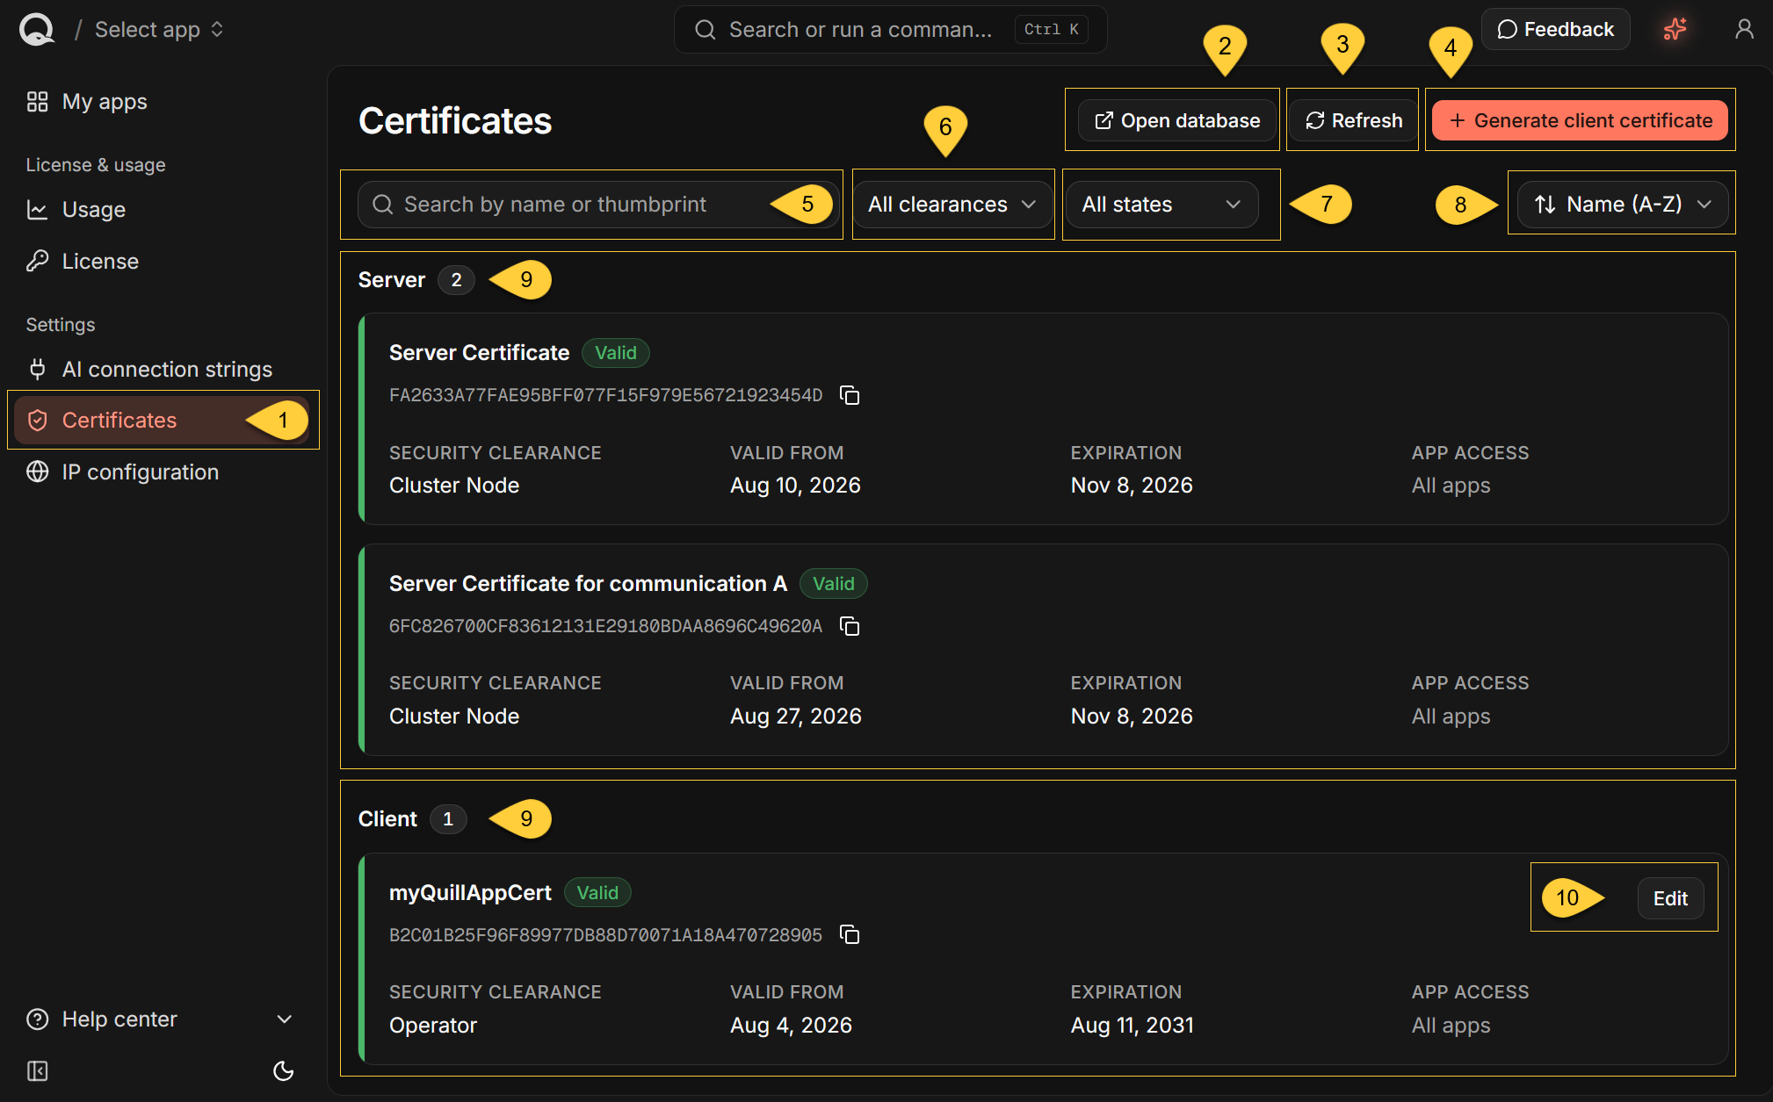The width and height of the screenshot is (1773, 1102).
Task: Click the Certificates shield icon
Action: coord(37,421)
